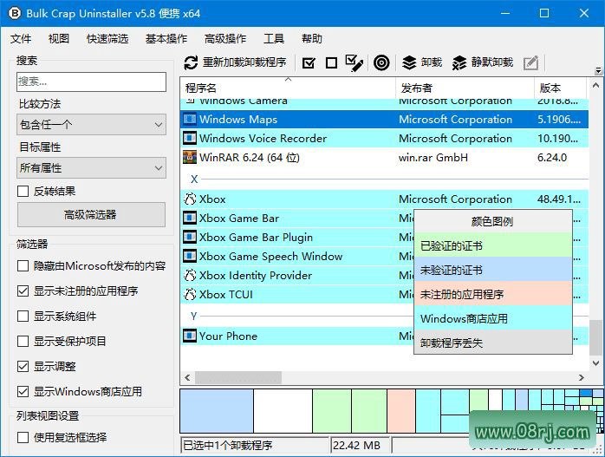Click the Bulk Crap Uninstaller title logo
This screenshot has height=457, width=605.
[15, 14]
